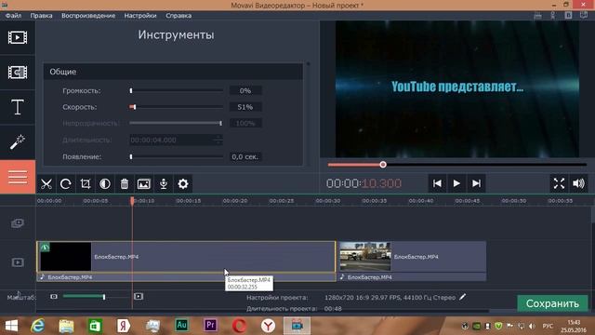595x335 pixels.
Task: Open the Настройки menu
Action: 140,16
